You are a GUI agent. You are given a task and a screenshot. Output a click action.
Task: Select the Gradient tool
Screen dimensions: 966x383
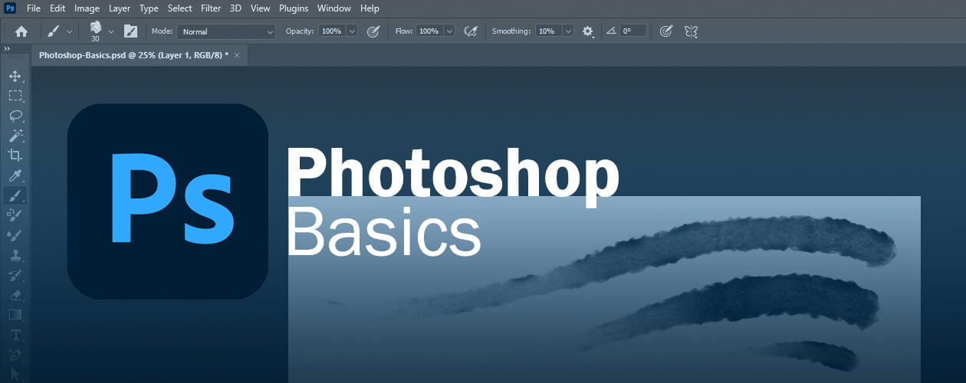point(15,315)
